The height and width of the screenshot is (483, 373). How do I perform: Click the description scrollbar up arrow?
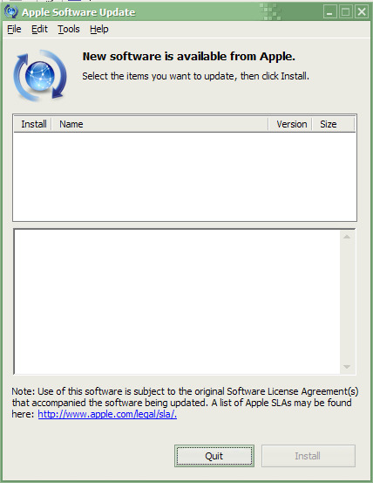pos(347,237)
